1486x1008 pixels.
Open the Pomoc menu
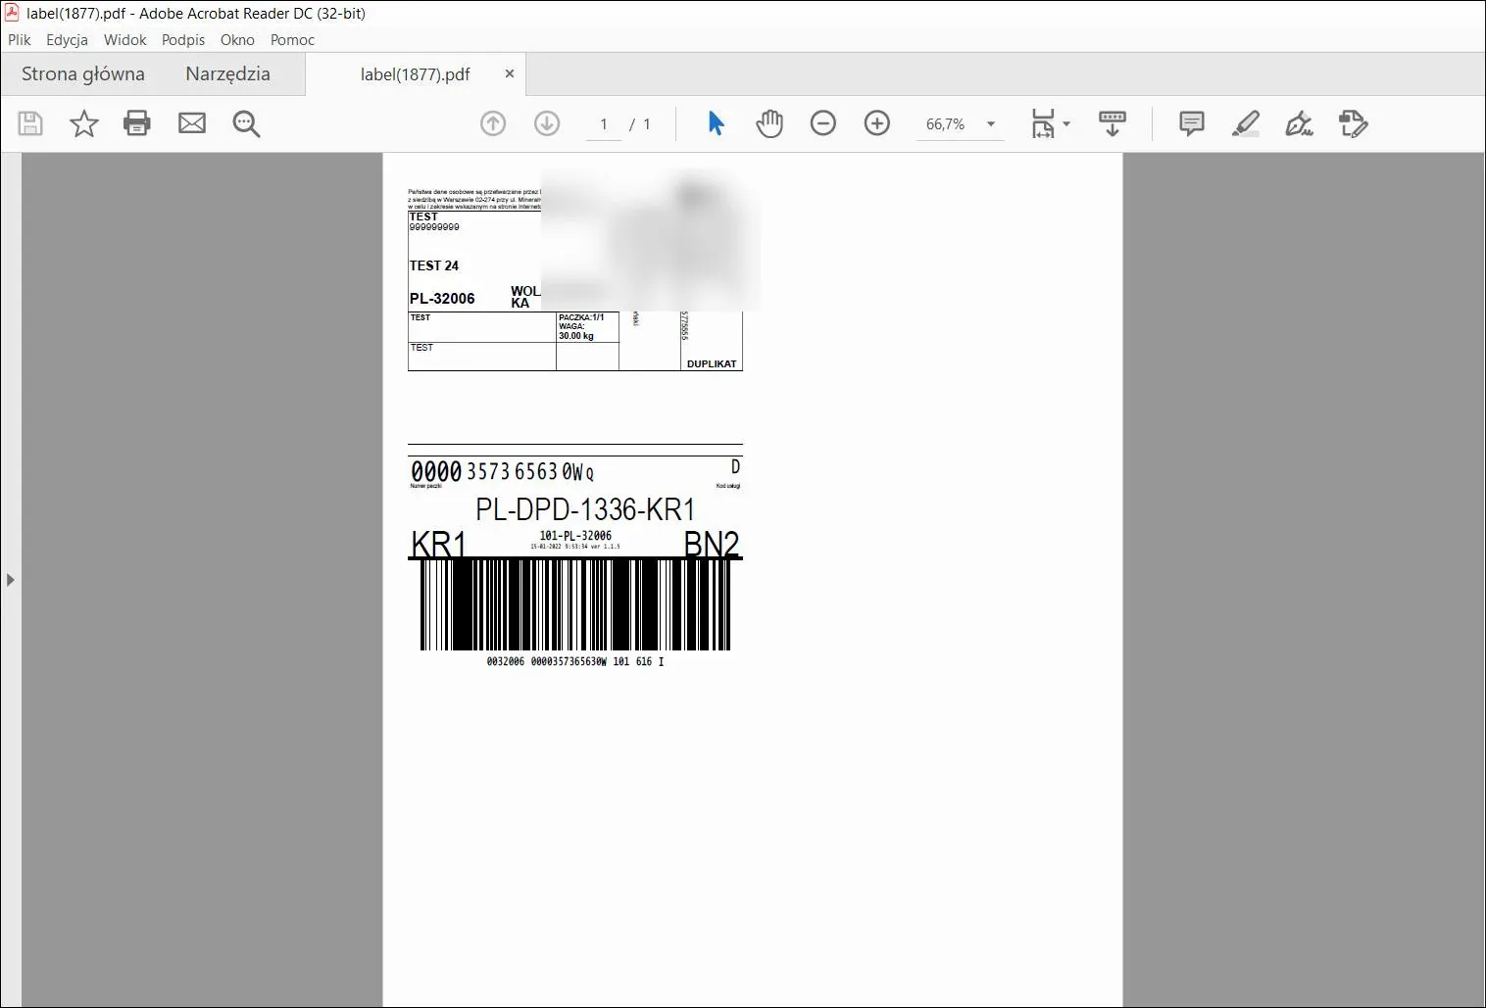point(292,40)
